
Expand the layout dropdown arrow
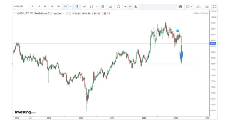192,6
